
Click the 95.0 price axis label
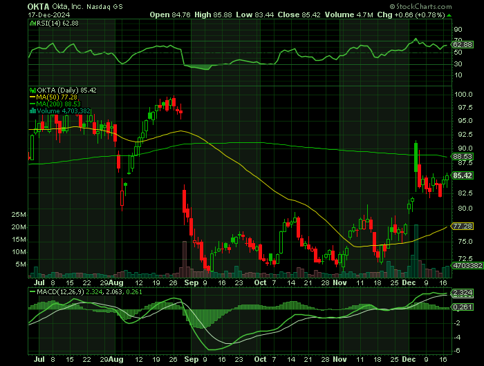465,121
